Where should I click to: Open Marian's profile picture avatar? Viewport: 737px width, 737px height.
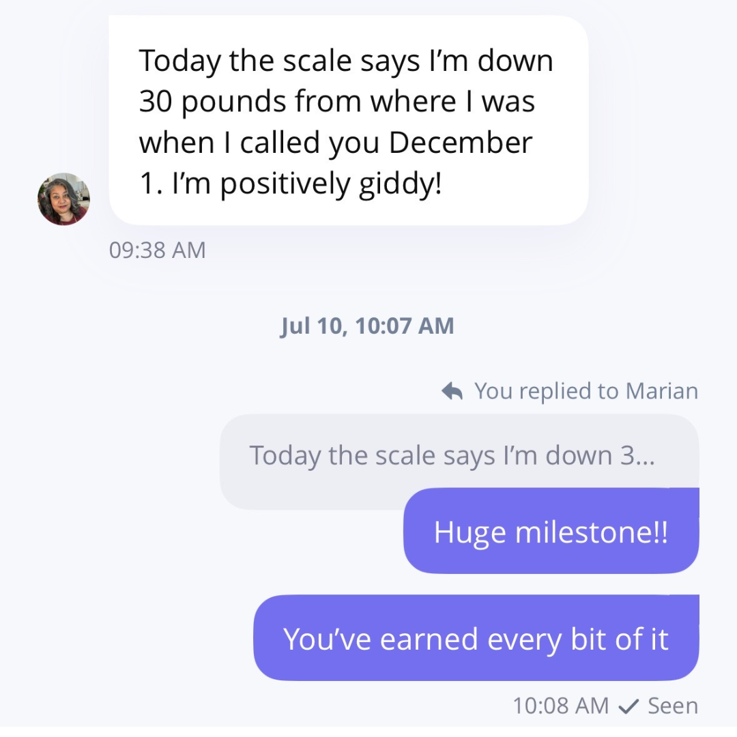click(63, 199)
